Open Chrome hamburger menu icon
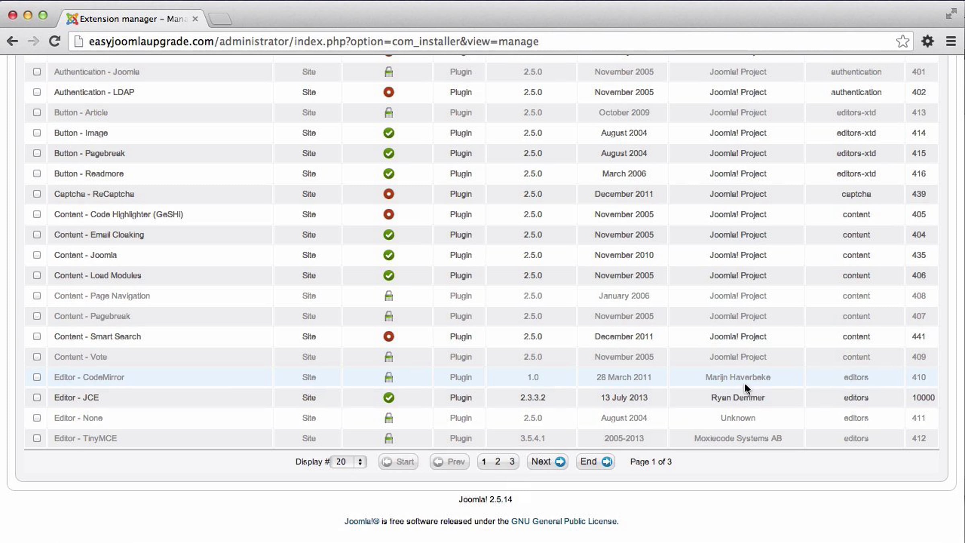The image size is (965, 543). pos(951,41)
